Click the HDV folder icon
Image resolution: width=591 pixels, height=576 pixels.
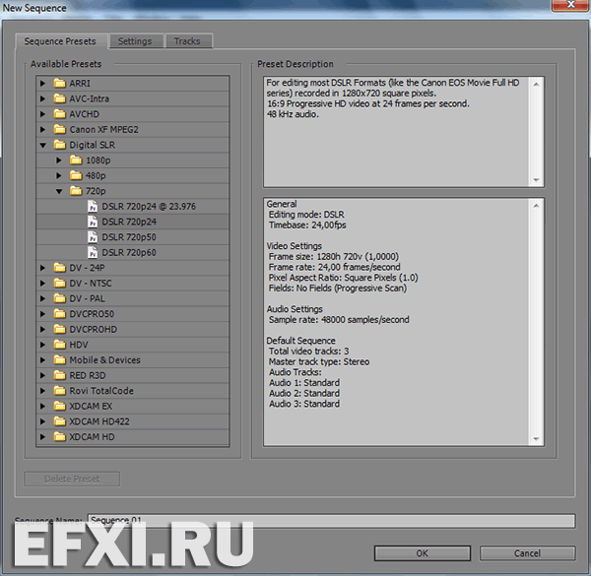pyautogui.click(x=59, y=345)
